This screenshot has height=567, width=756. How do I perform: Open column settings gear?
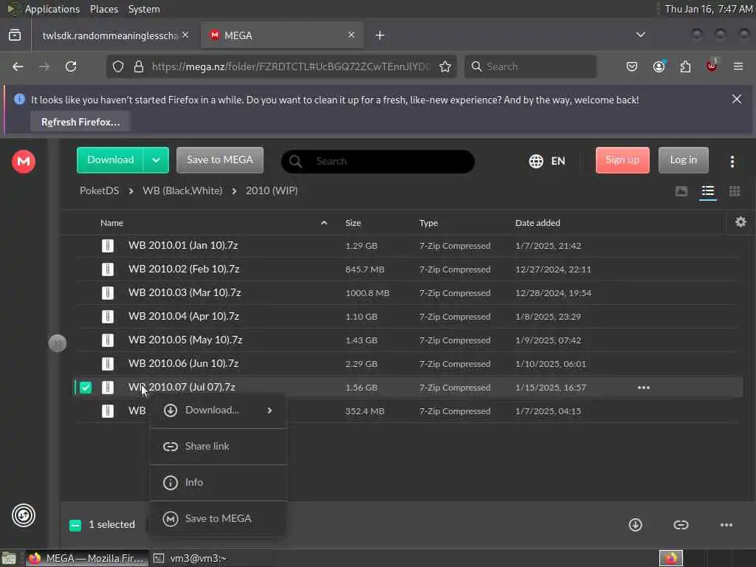(x=740, y=222)
